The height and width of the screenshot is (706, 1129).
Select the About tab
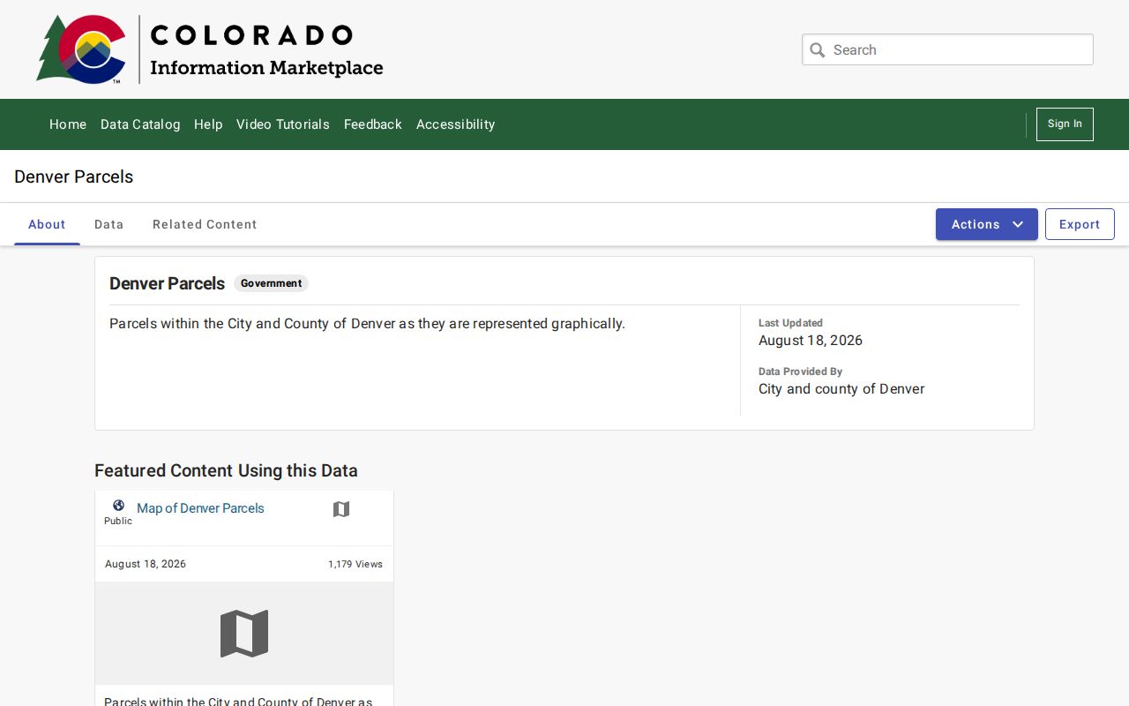47,224
